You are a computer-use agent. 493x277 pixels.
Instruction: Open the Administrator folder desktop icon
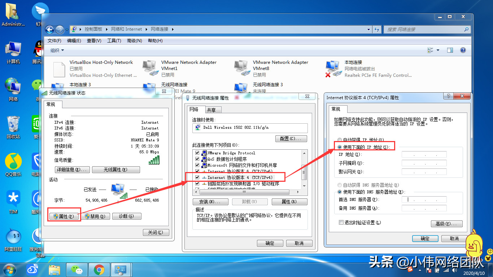[13, 15]
